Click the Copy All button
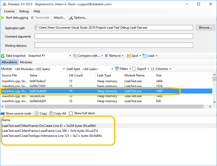 58,113
